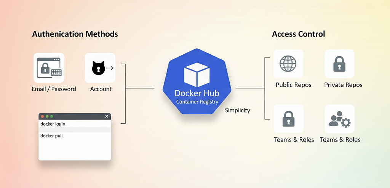
Task: Select the 'docker login' line
Action: pos(53,124)
